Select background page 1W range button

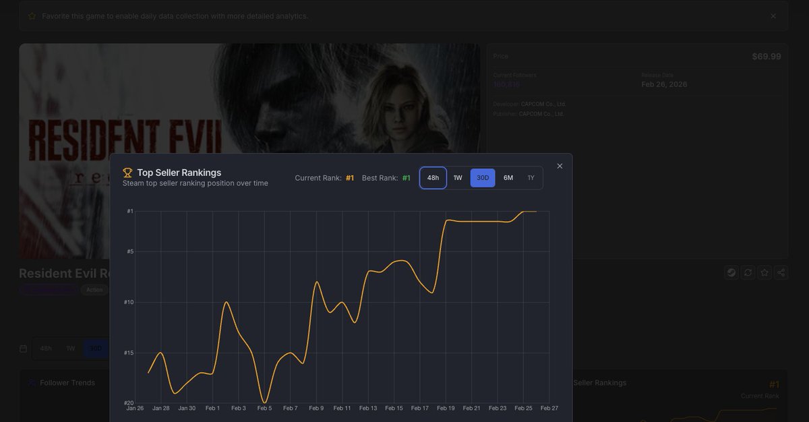(x=70, y=349)
